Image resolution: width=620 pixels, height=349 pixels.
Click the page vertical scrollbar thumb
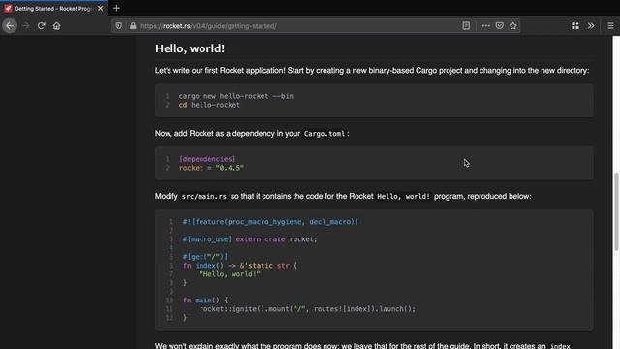pyautogui.click(x=616, y=211)
